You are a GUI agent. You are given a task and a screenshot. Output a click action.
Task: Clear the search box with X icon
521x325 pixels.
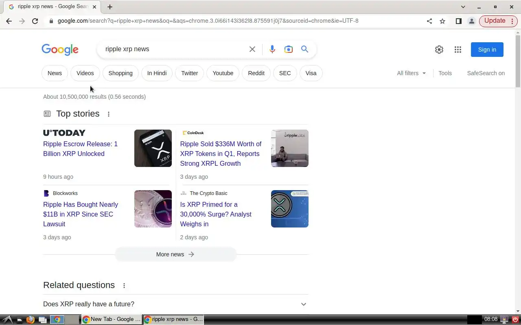pos(252,49)
